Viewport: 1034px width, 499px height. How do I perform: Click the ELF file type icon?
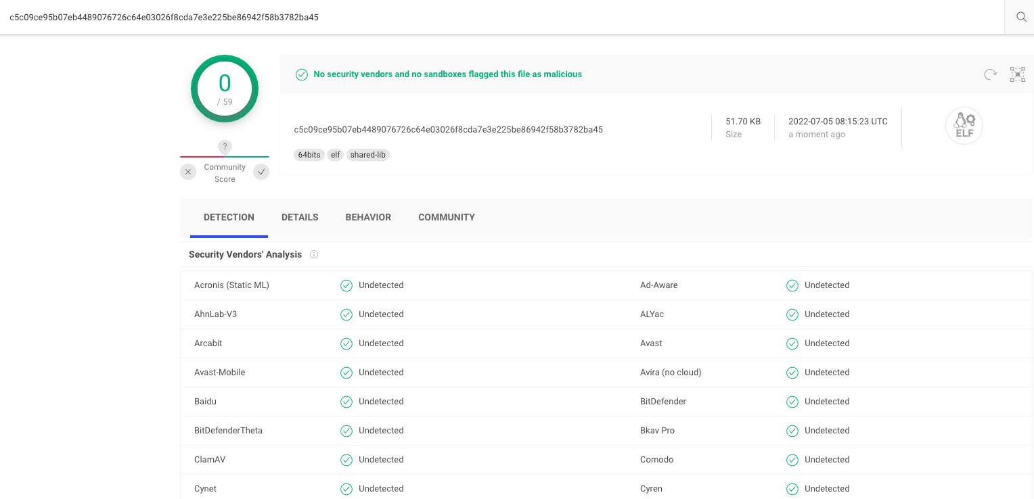[964, 126]
